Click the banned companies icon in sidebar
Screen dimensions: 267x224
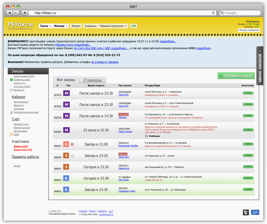click(11, 112)
